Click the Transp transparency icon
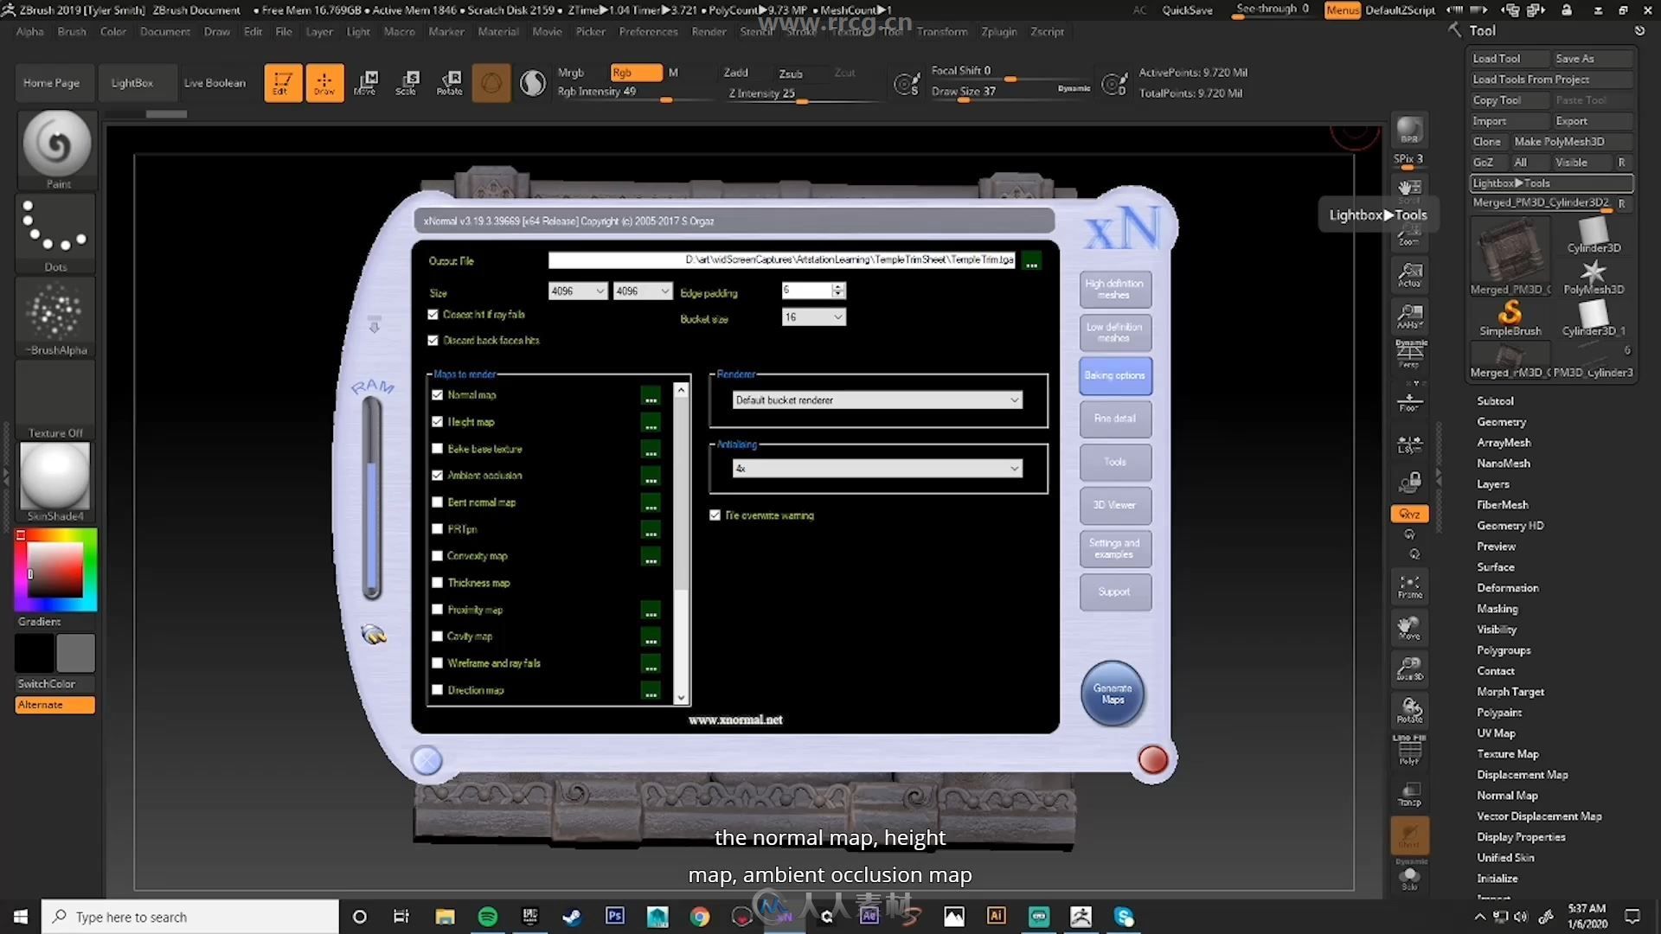1661x934 pixels. point(1409,794)
